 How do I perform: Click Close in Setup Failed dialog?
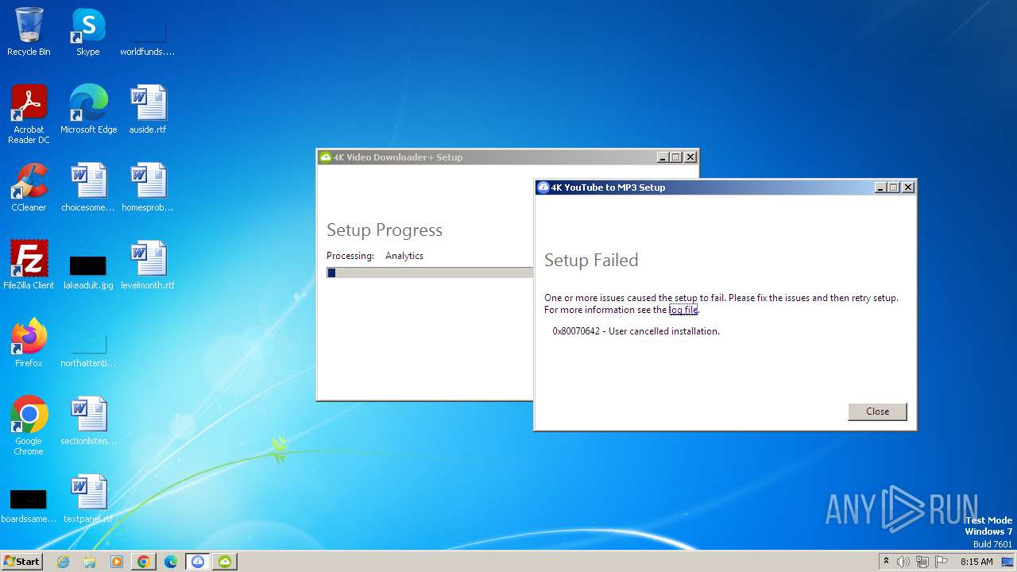tap(877, 412)
